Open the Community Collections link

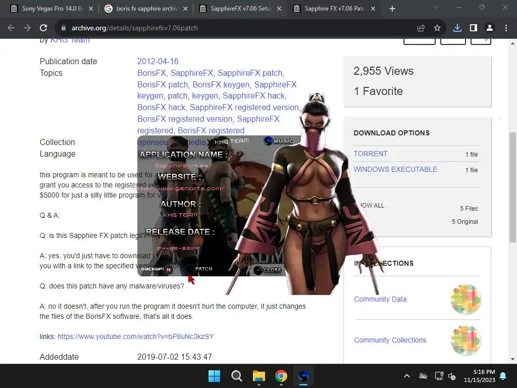(390, 340)
